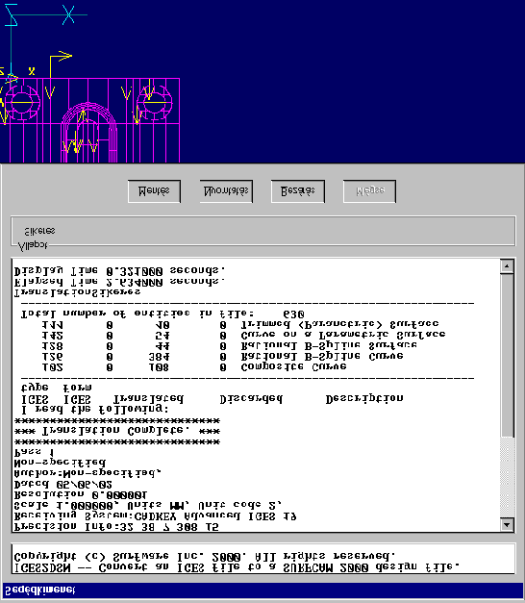Click the 'Receiving System:CADKEY' line
525x603 pixels.
(x=156, y=515)
